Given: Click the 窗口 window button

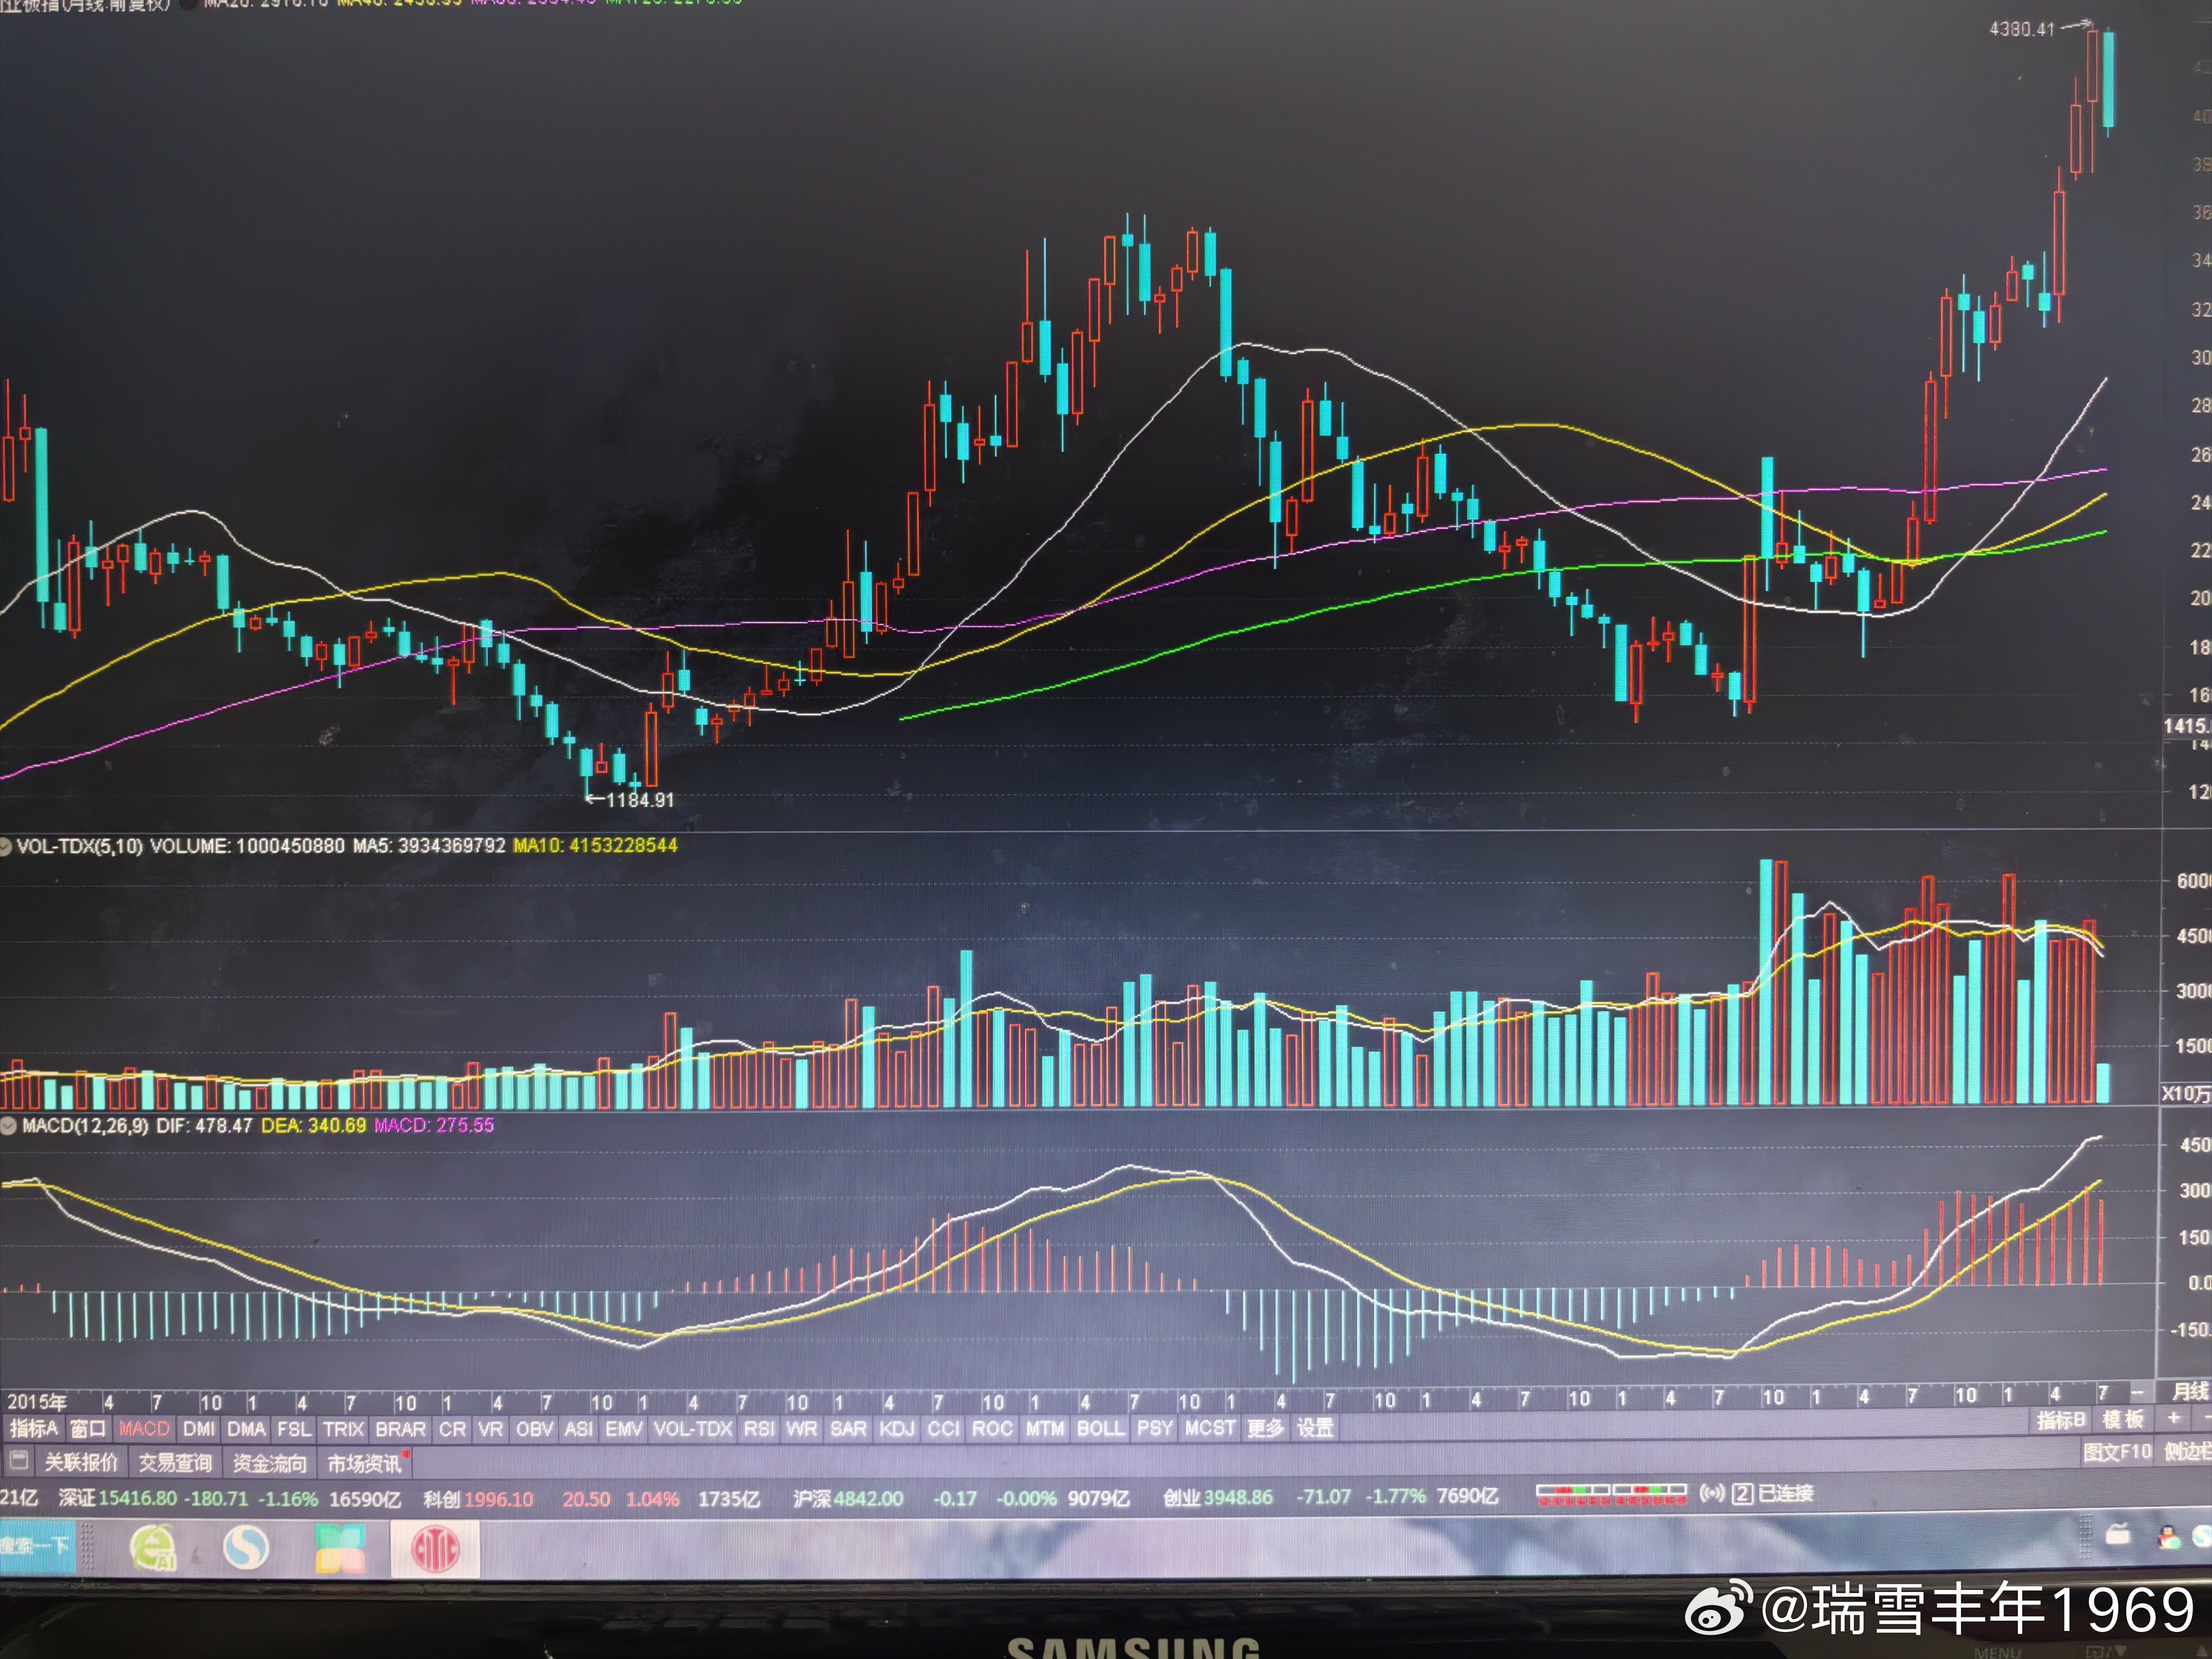Looking at the screenshot, I should (x=88, y=1429).
